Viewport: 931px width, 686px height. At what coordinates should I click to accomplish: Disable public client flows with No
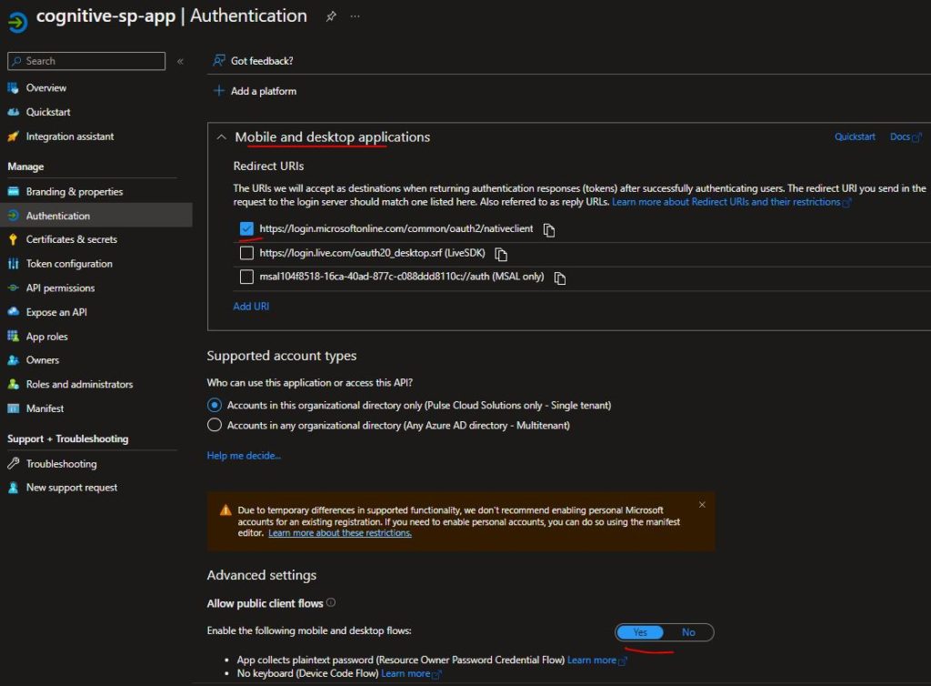click(688, 632)
